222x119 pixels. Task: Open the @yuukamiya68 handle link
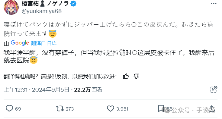coord(42,11)
